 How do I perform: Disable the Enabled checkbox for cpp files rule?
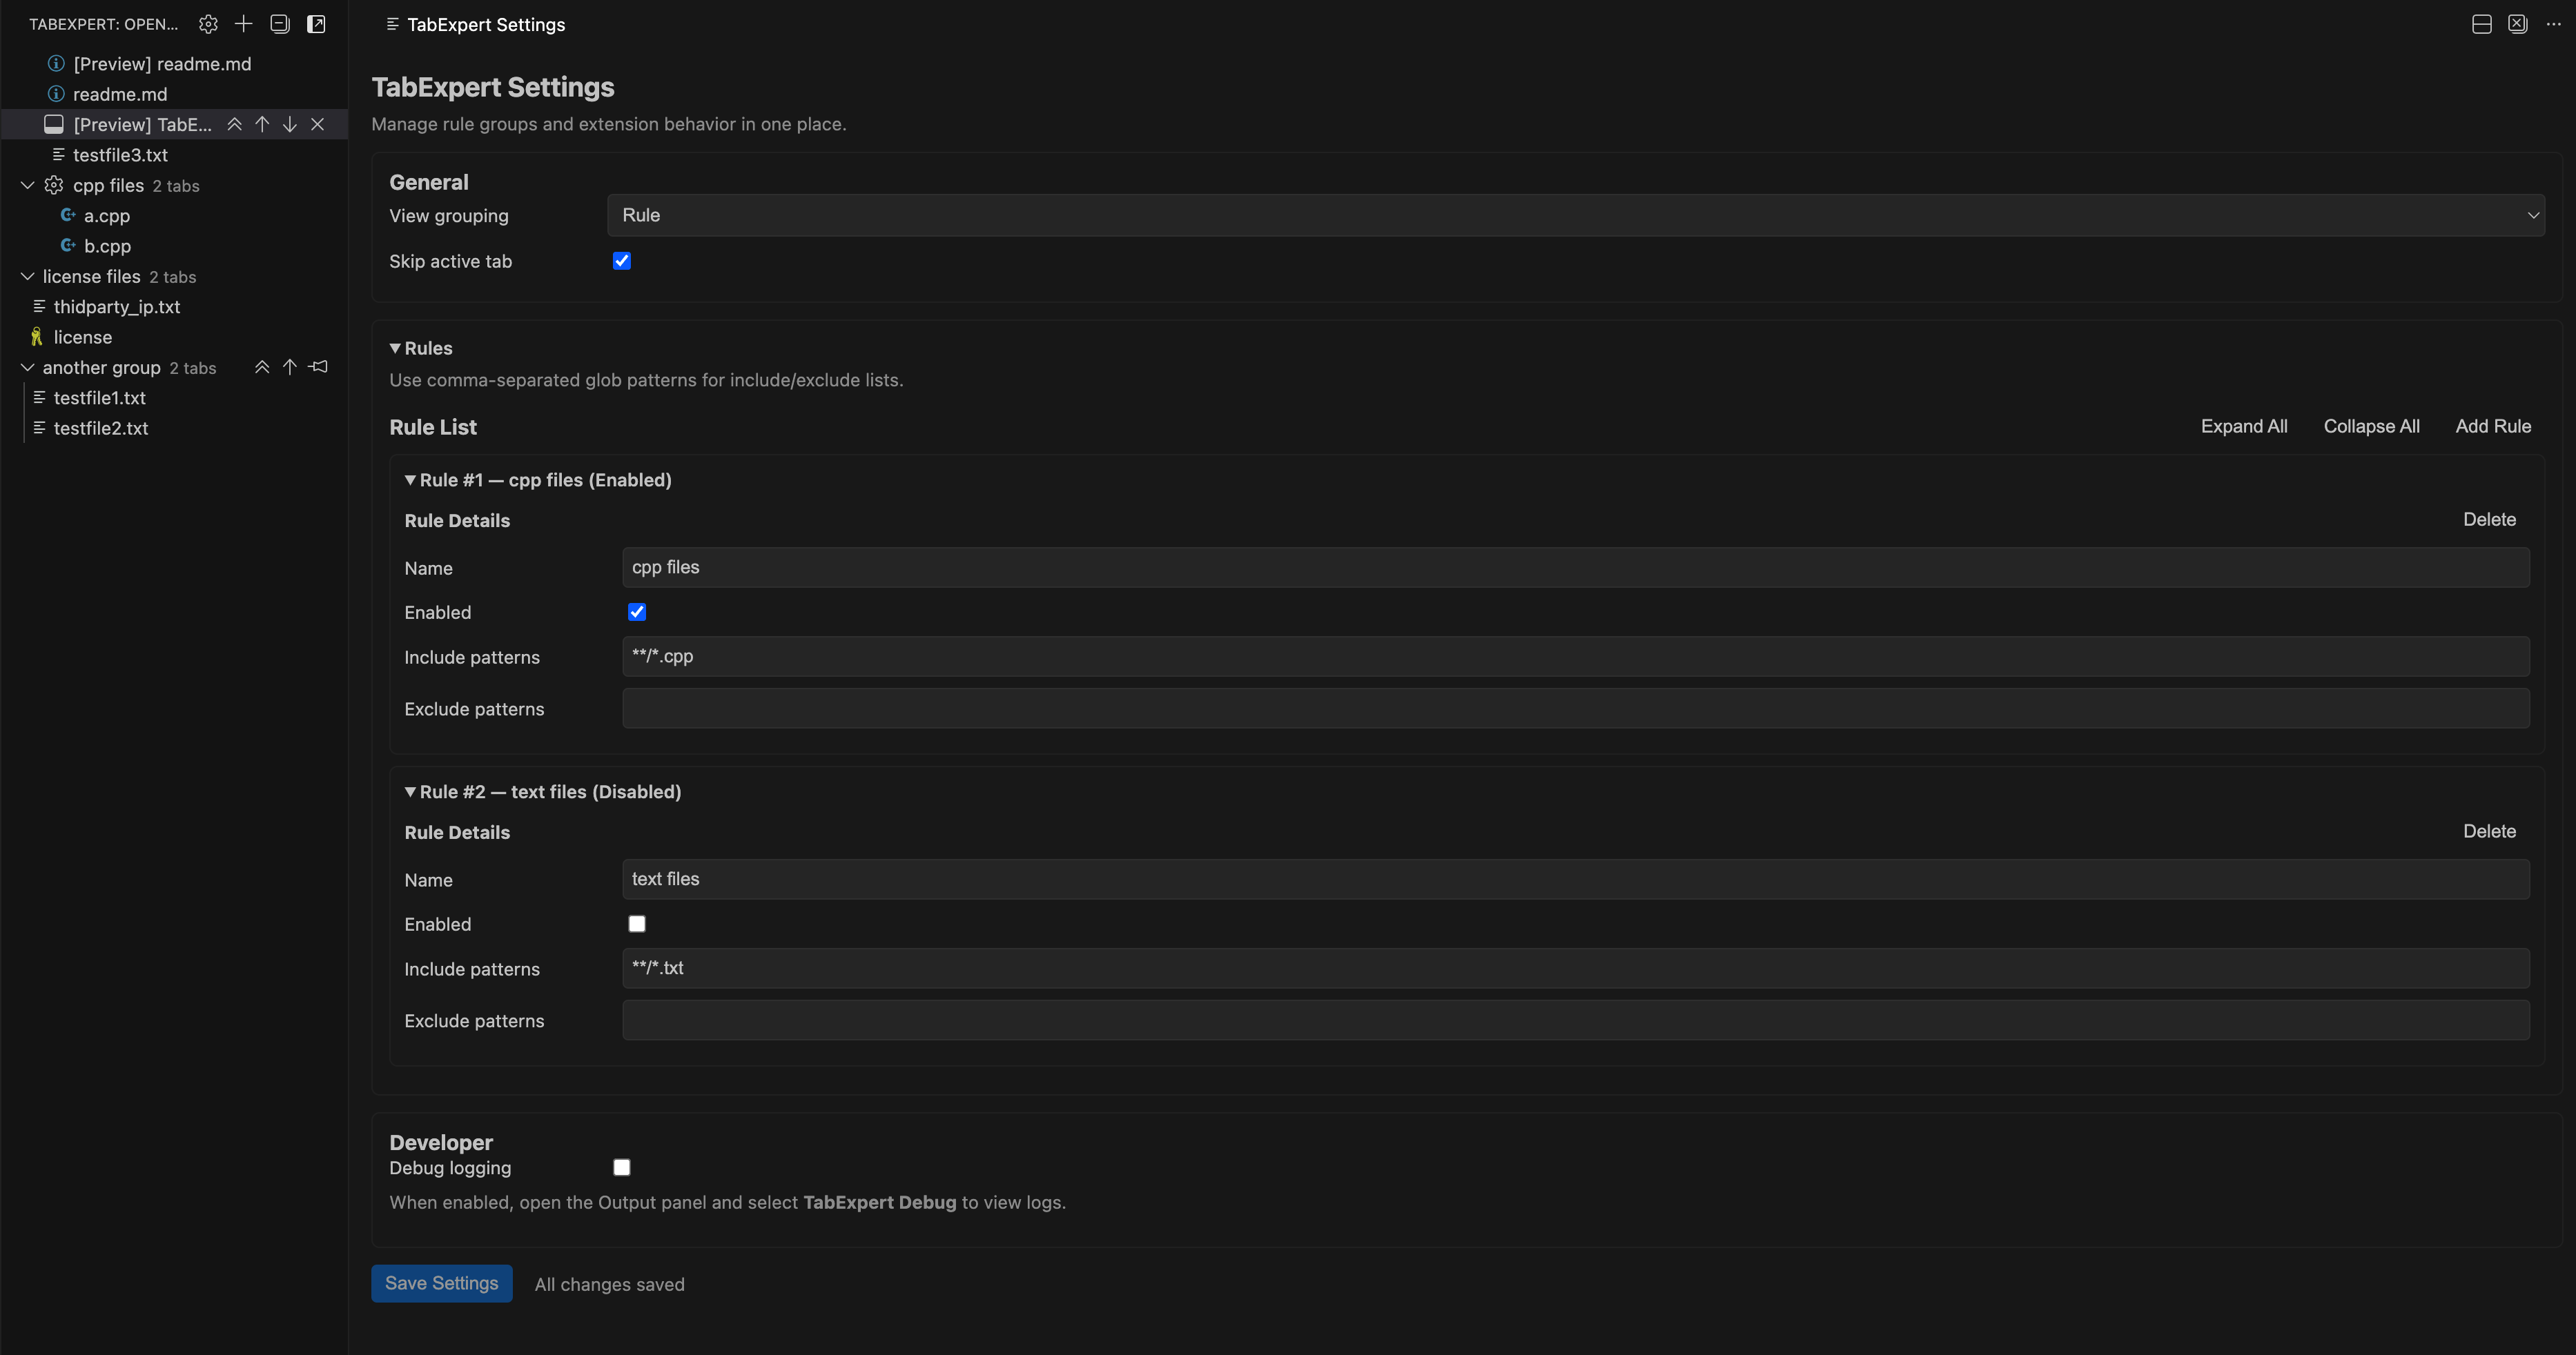[x=637, y=611]
